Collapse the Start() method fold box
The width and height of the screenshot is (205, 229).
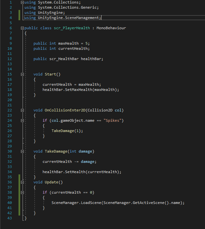(22, 74)
